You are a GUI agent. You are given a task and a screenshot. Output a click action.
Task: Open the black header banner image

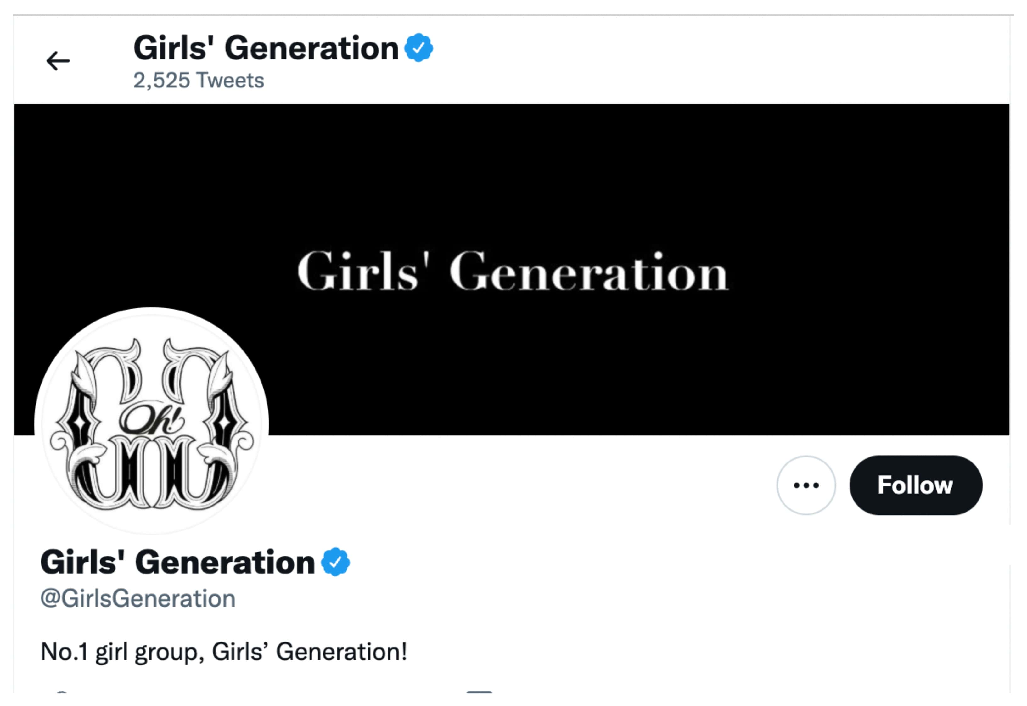pyautogui.click(x=619, y=177)
